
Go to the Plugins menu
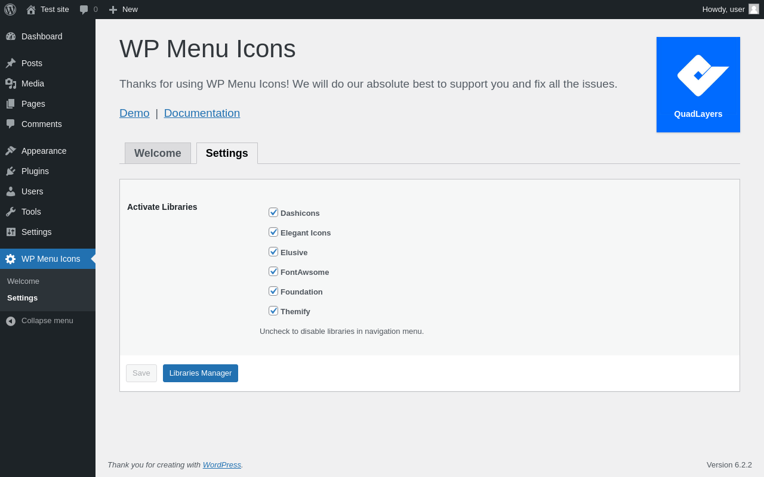(48, 171)
